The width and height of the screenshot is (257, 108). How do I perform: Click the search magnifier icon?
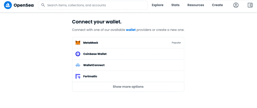[43, 5]
